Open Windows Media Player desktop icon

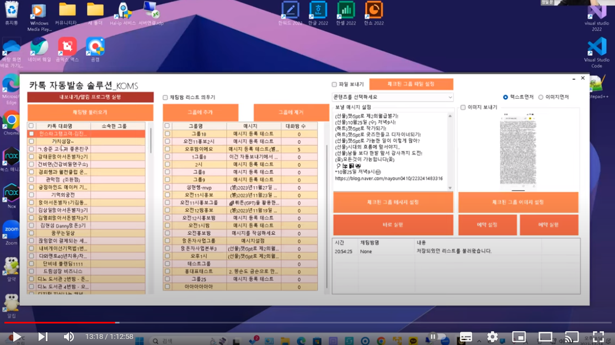pos(39,17)
